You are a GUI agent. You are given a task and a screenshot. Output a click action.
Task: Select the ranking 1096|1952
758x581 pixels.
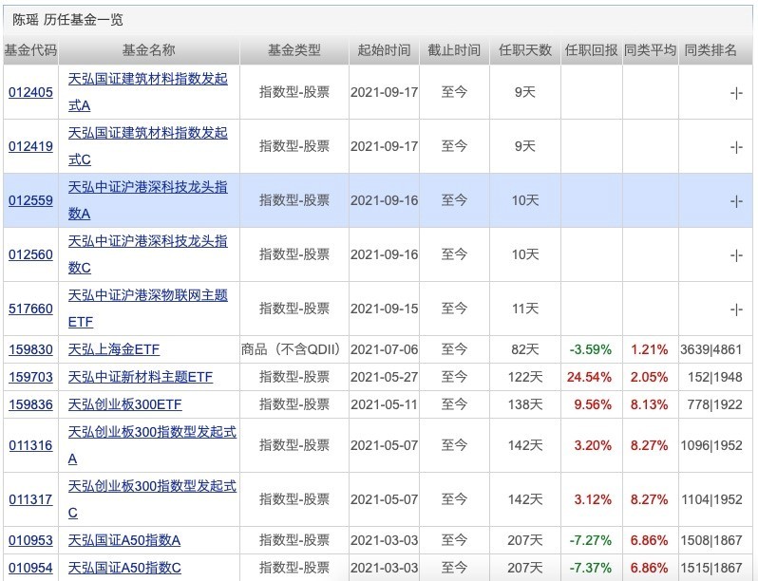pyautogui.click(x=711, y=445)
